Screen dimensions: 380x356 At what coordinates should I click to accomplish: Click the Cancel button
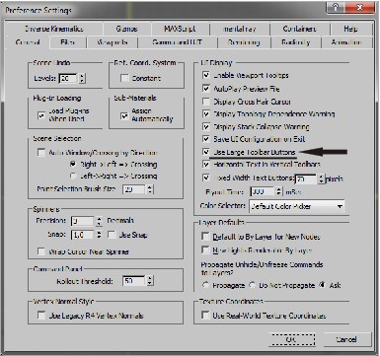346,339
